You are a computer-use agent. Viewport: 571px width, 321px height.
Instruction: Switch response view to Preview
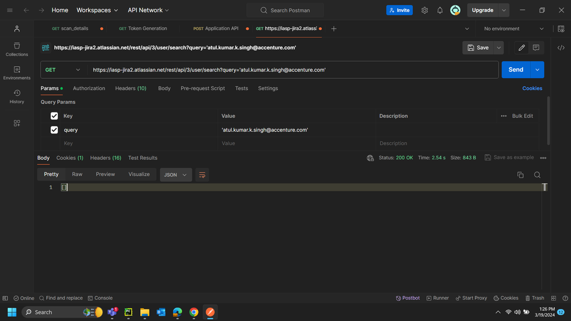(x=105, y=174)
